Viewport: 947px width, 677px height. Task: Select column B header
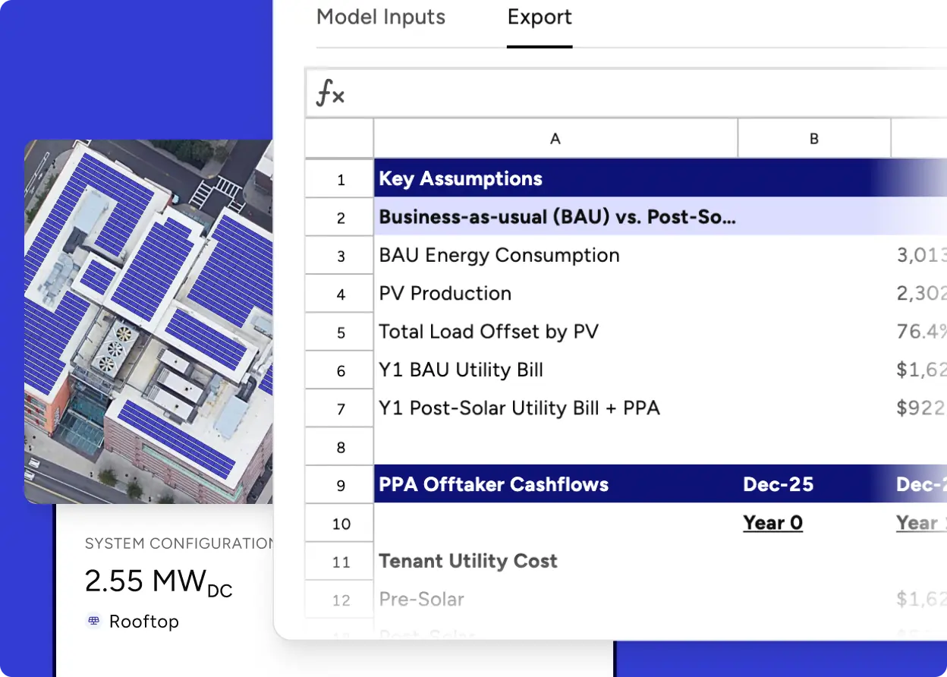click(x=814, y=139)
